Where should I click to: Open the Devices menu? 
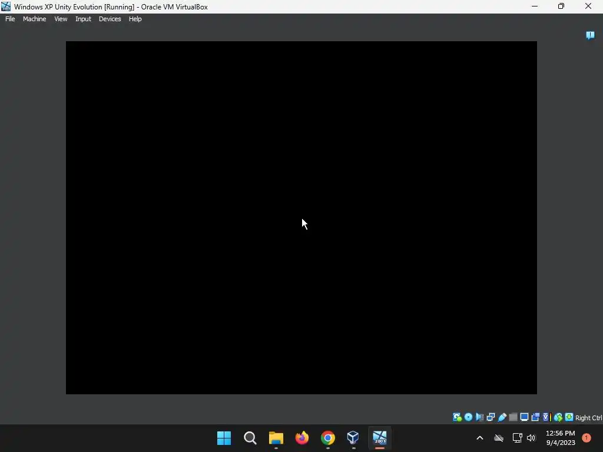110,19
